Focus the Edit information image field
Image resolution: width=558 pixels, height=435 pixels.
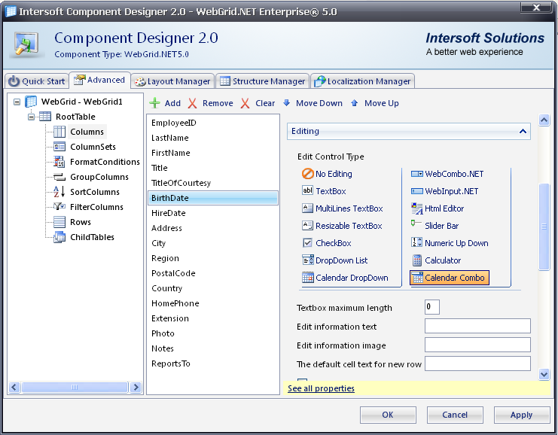tap(477, 345)
